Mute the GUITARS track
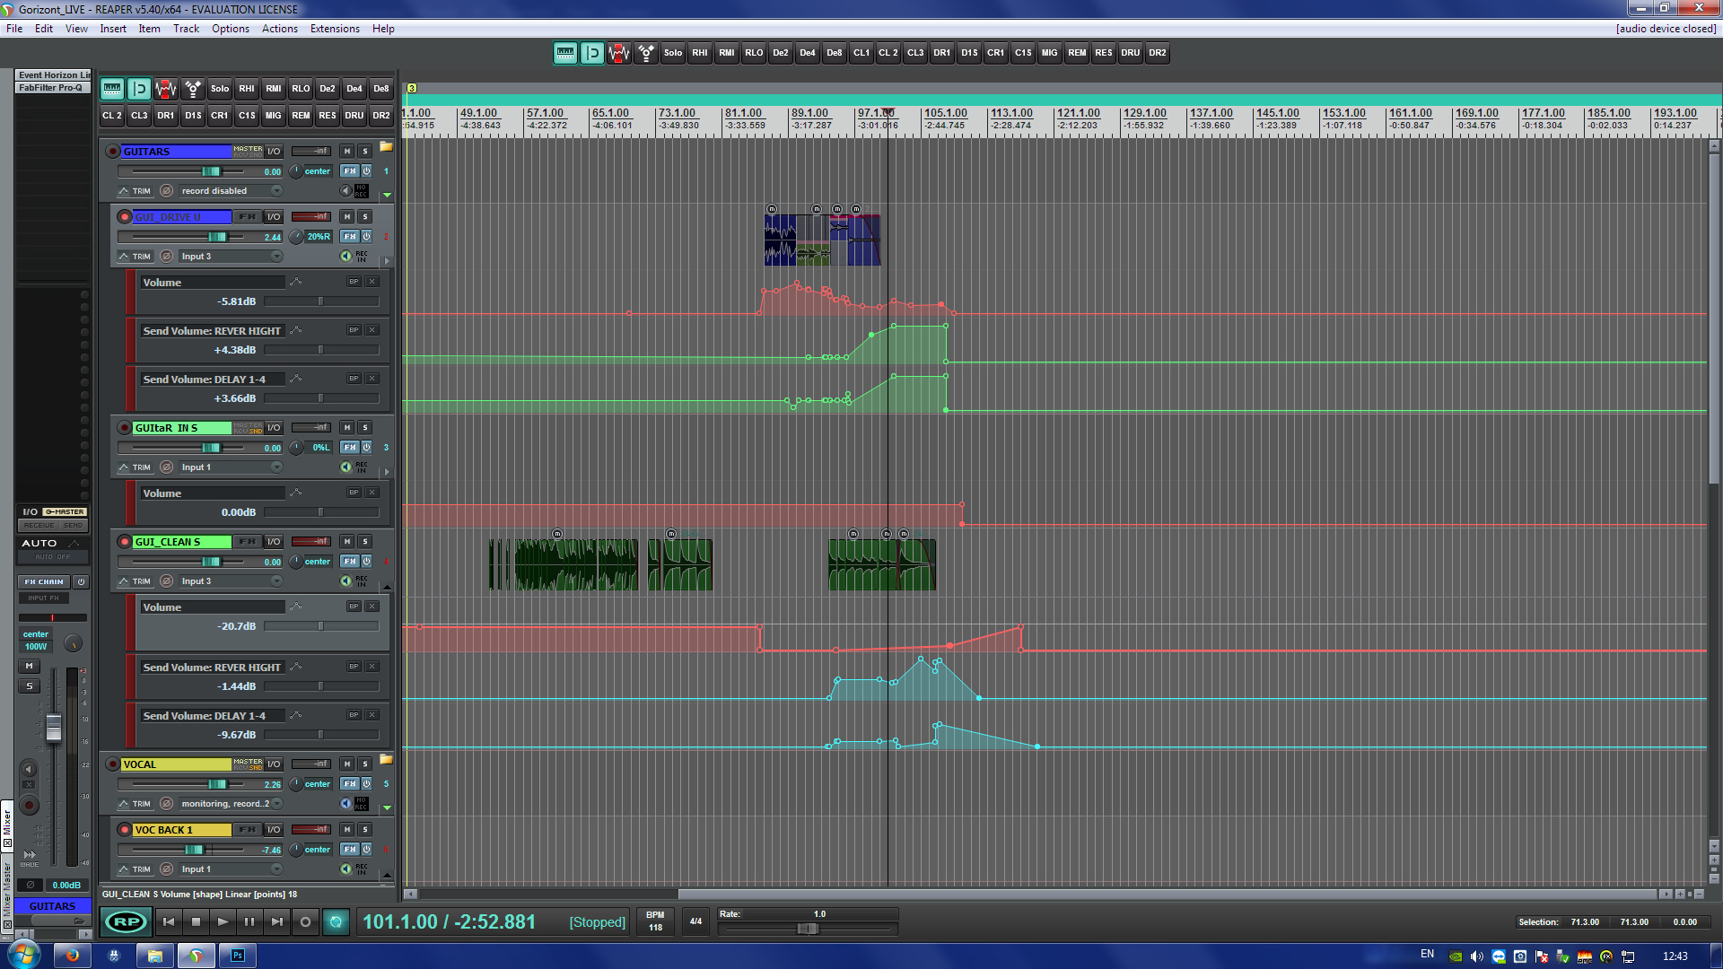Image resolution: width=1723 pixels, height=969 pixels. click(x=347, y=151)
